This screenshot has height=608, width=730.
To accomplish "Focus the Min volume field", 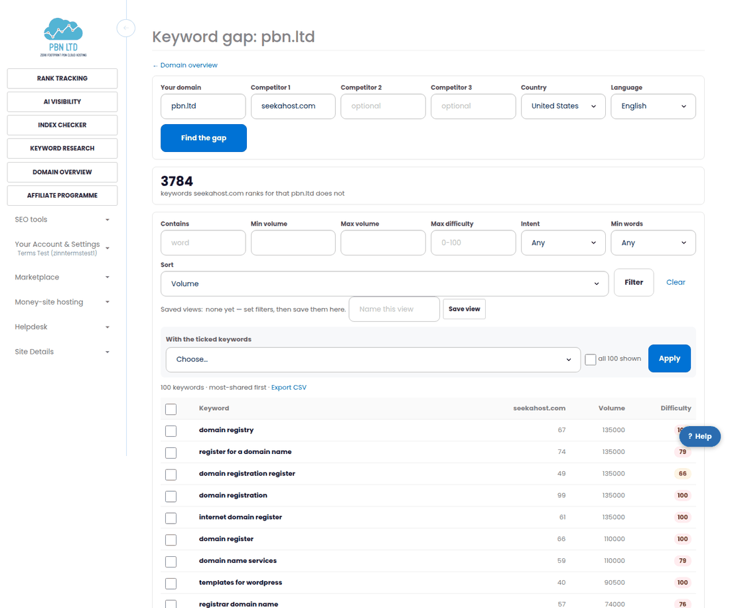I will point(293,242).
